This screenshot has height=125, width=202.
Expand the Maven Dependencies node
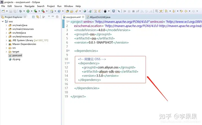click(6, 44)
